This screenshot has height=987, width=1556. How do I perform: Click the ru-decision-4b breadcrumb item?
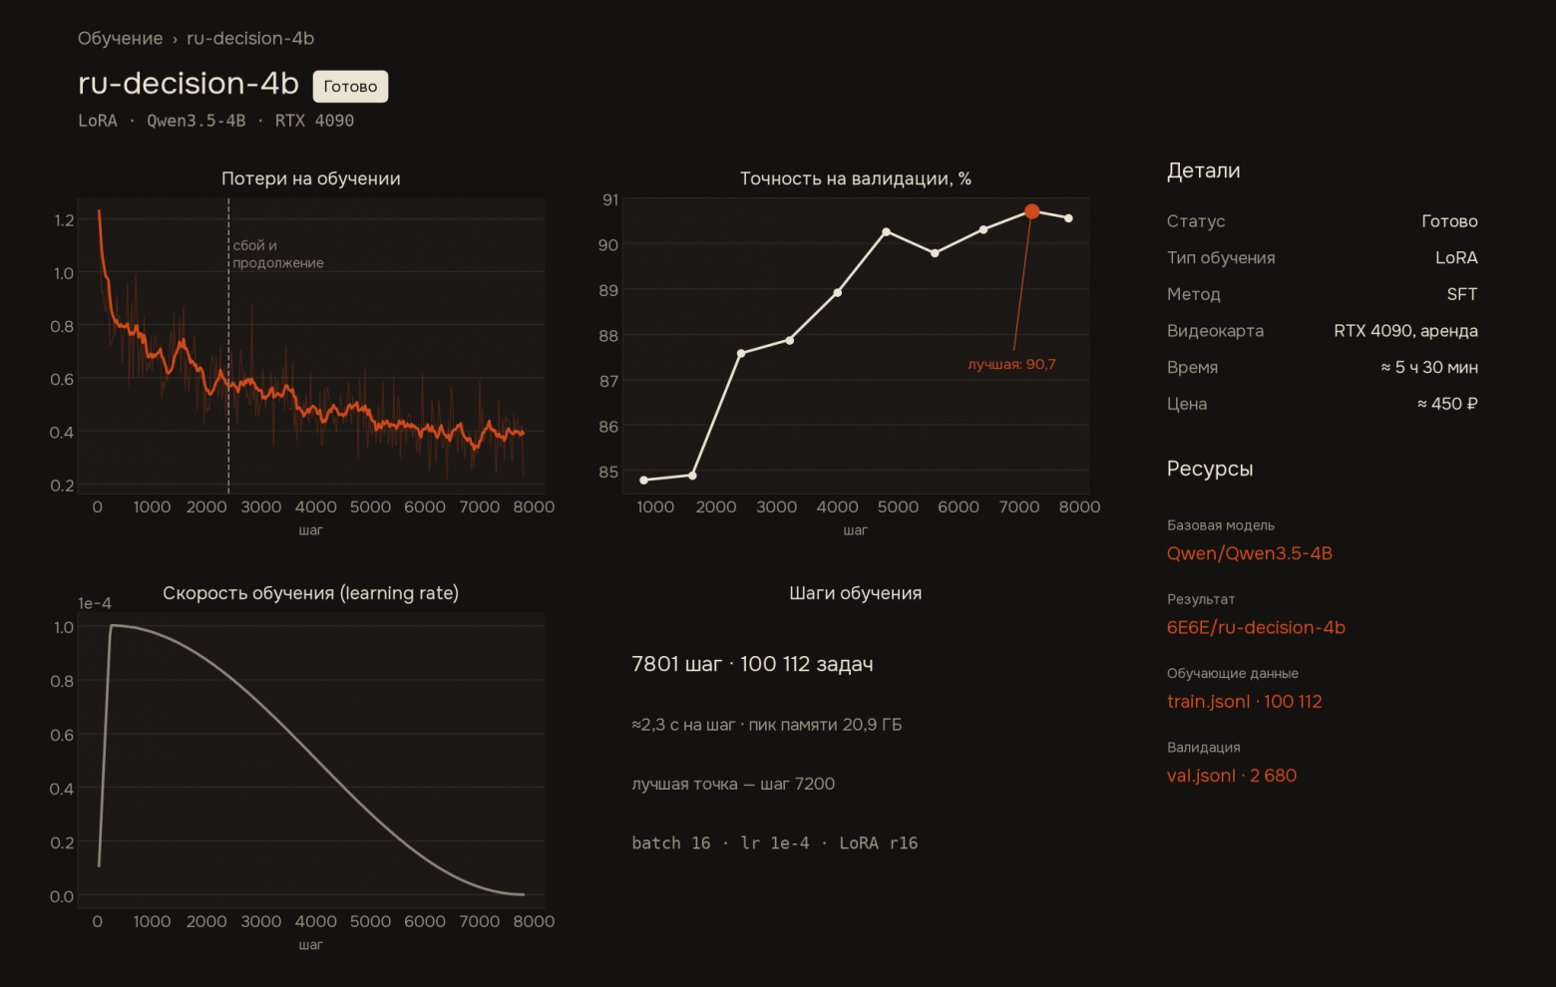click(x=250, y=38)
